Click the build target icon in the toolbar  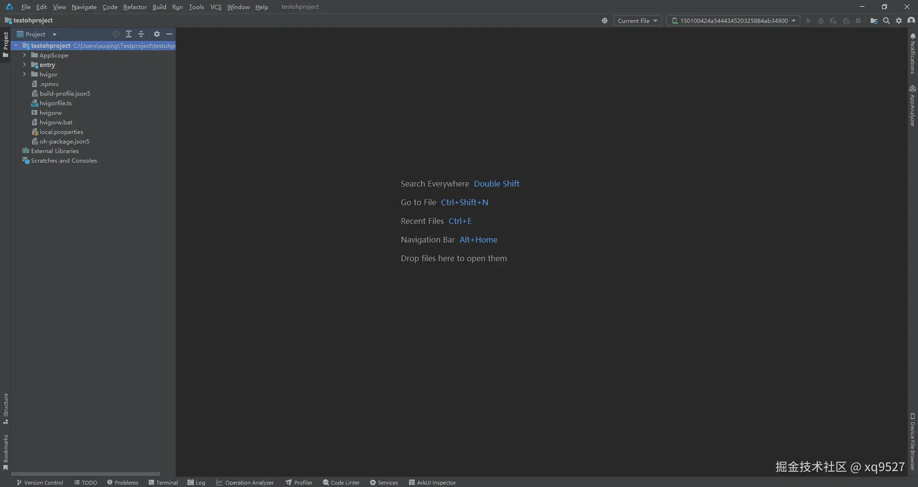(x=605, y=21)
